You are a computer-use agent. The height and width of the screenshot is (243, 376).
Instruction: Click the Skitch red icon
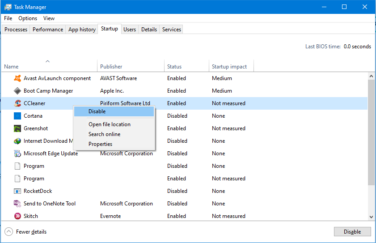[x=17, y=216]
